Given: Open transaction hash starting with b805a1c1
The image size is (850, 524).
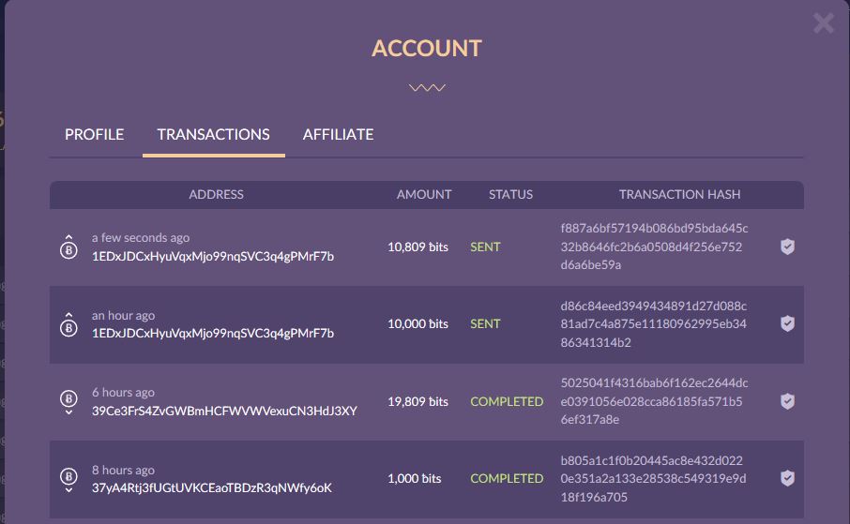Looking at the screenshot, I should [x=653, y=479].
